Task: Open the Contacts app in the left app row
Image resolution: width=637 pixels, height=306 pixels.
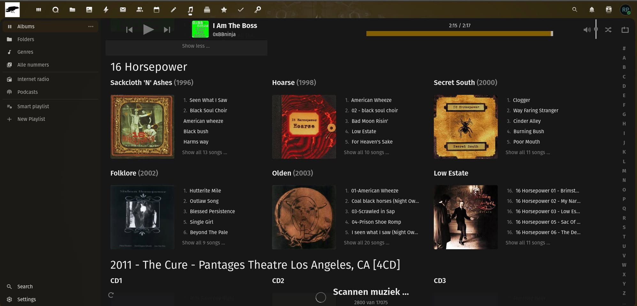Action: pyautogui.click(x=140, y=10)
